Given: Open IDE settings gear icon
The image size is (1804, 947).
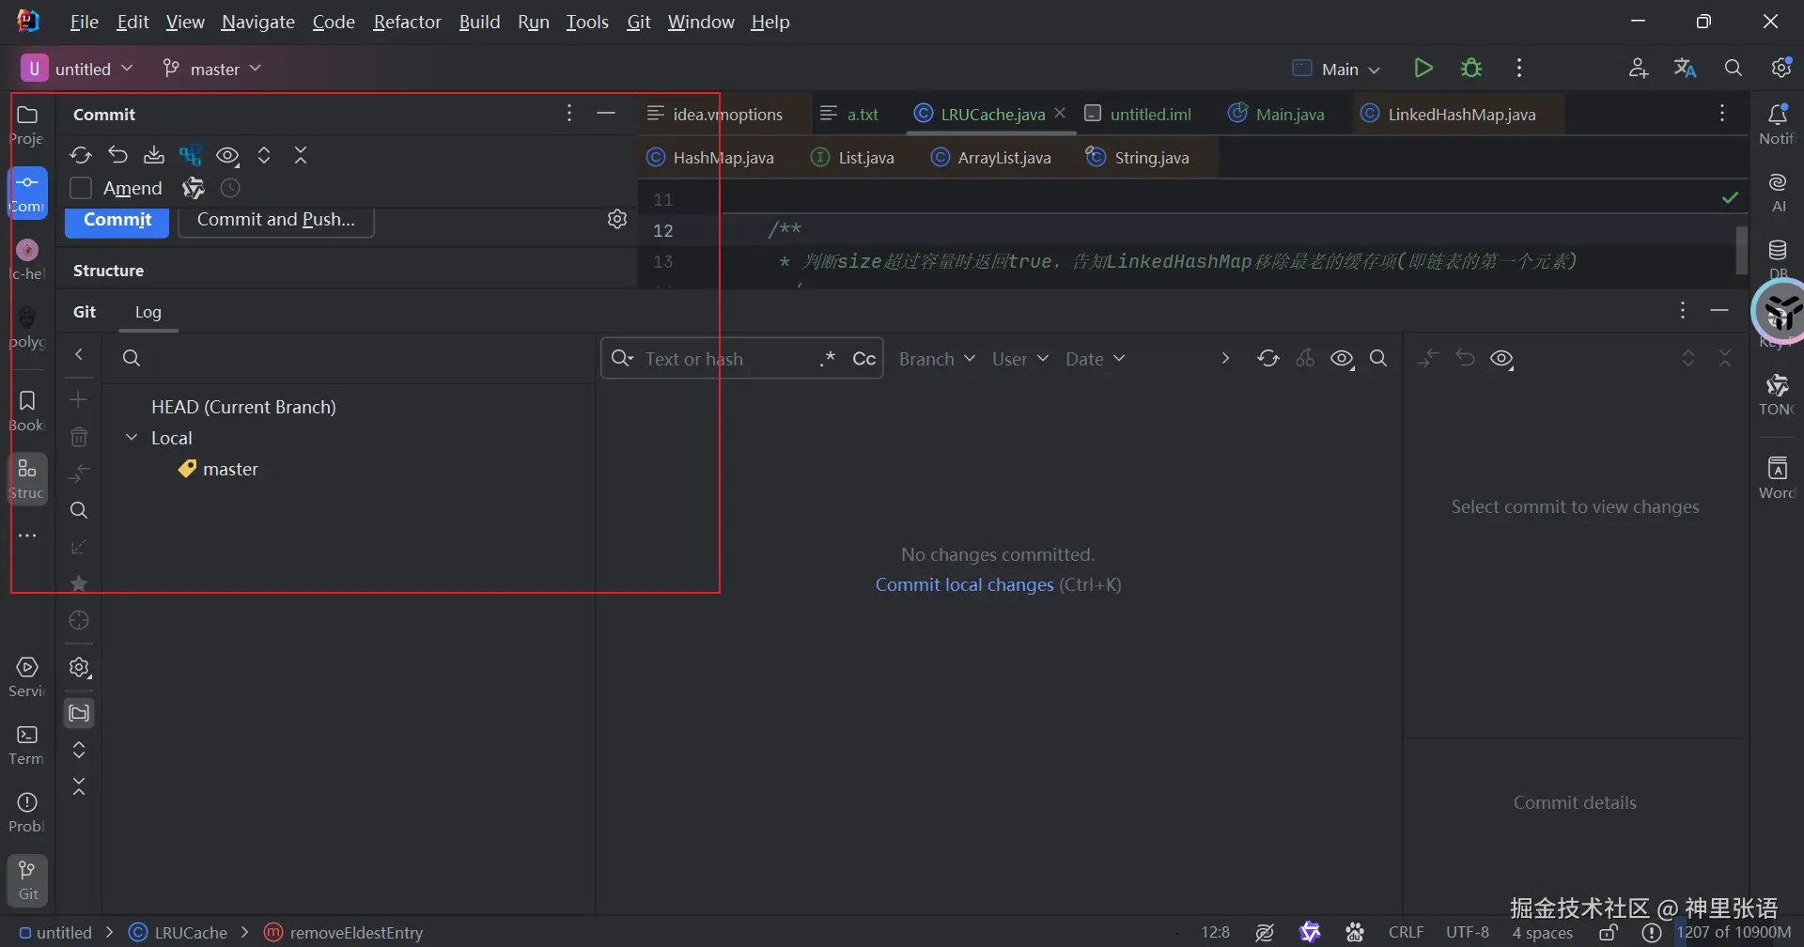Looking at the screenshot, I should [1781, 68].
